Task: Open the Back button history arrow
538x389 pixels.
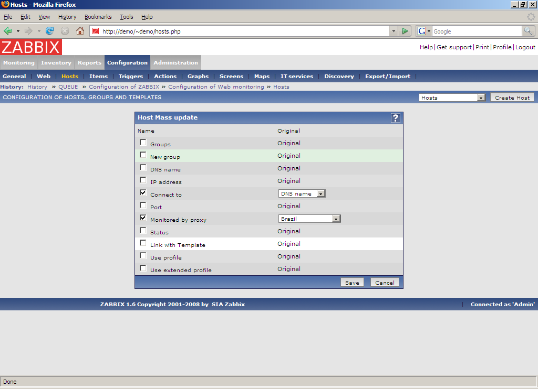Action: (x=18, y=31)
